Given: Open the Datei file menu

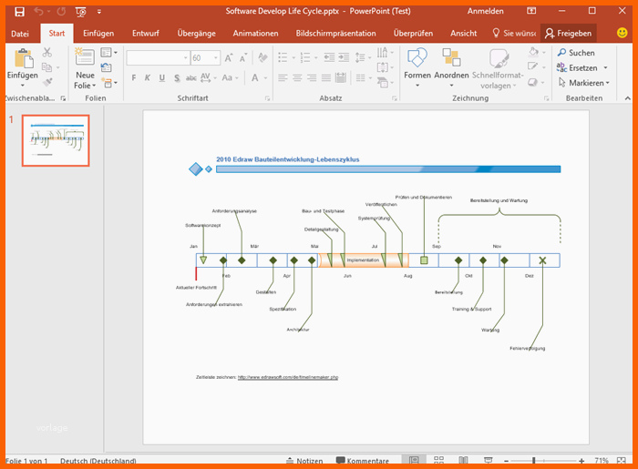Looking at the screenshot, I should pos(20,34).
